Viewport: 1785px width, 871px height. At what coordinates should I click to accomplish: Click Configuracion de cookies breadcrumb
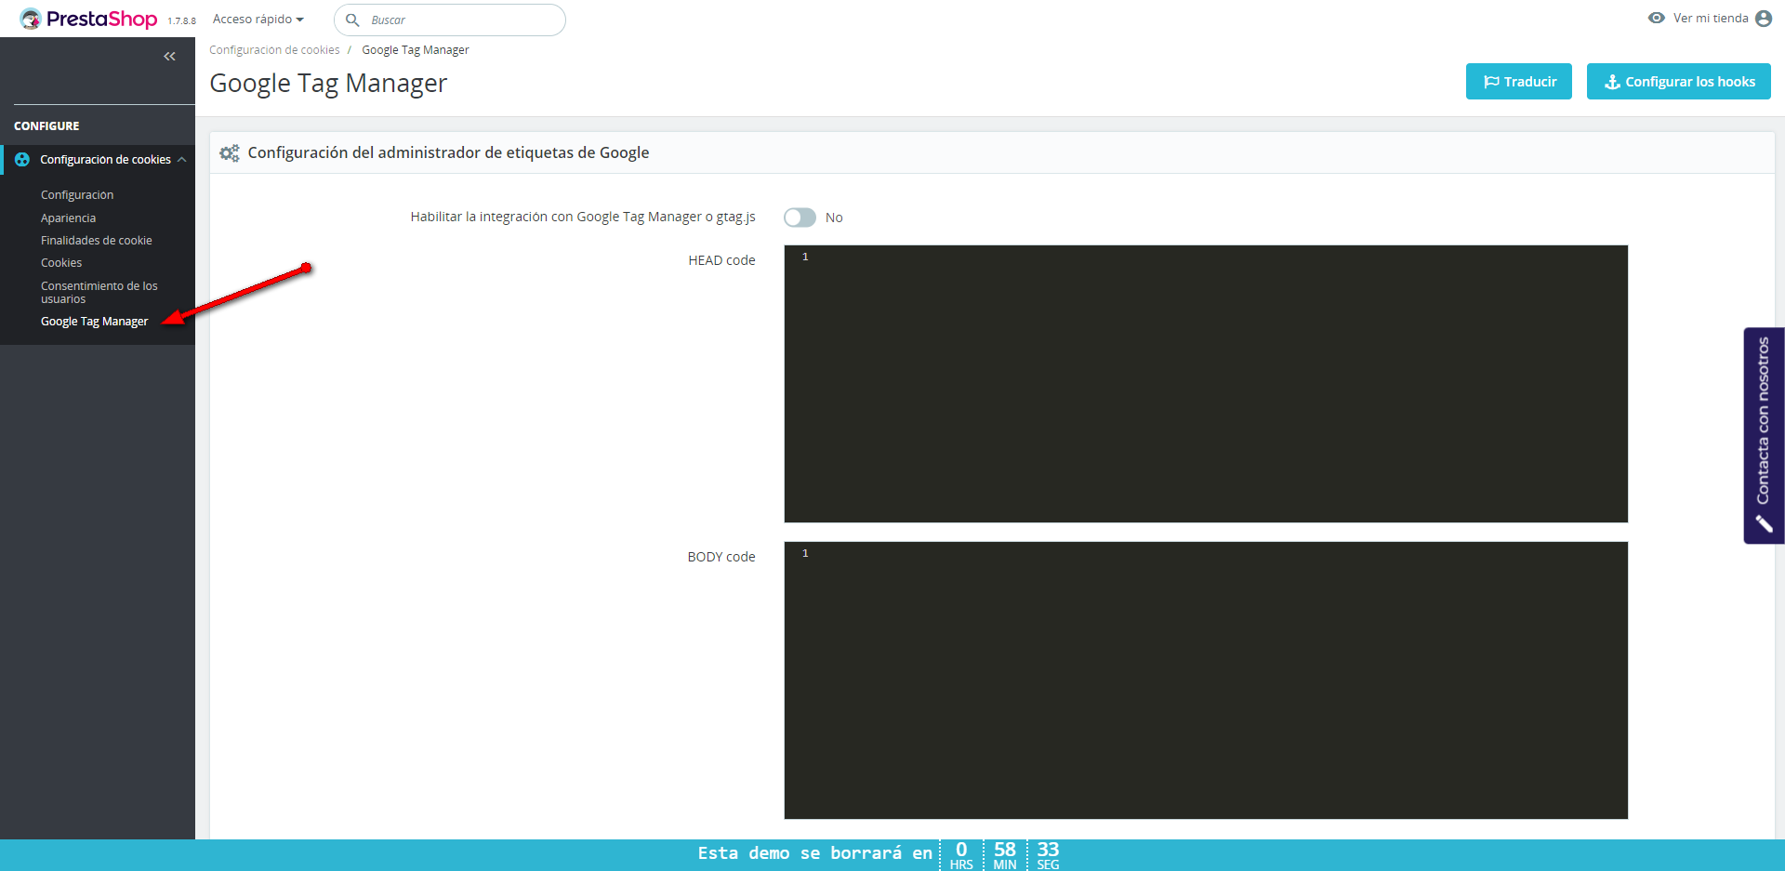274,50
